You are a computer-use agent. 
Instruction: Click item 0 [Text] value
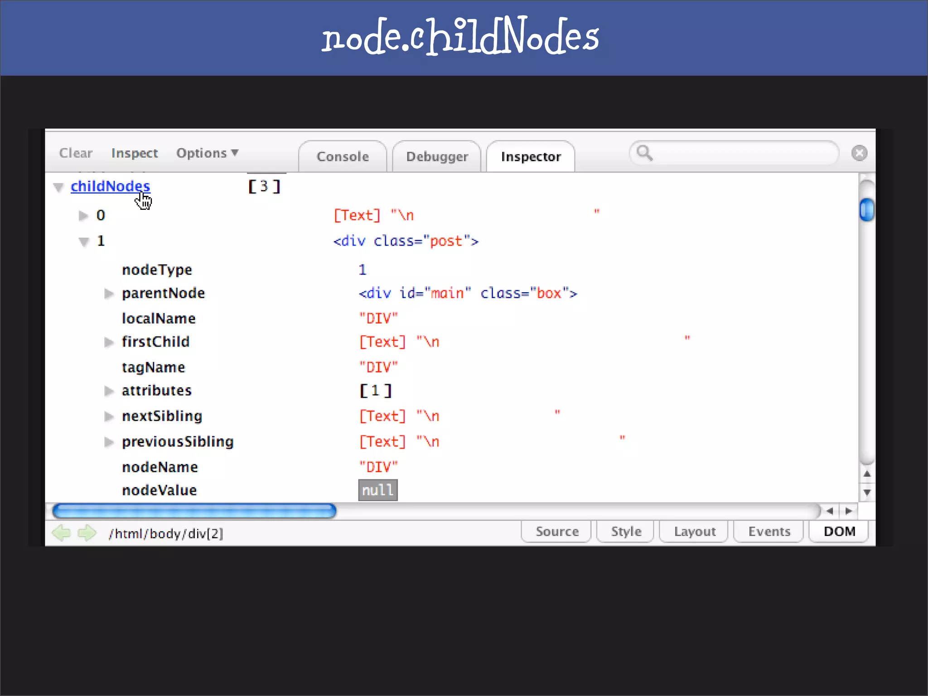(x=467, y=215)
